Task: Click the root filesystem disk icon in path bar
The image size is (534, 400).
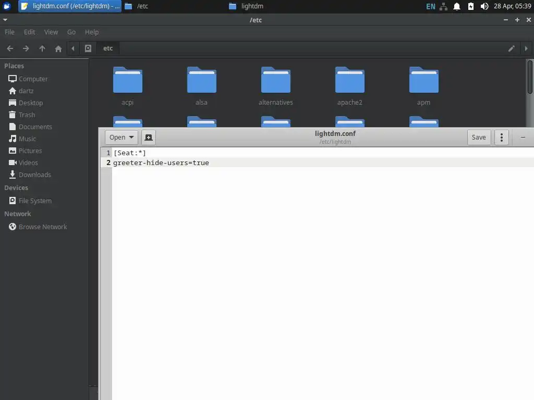Action: pyautogui.click(x=88, y=48)
